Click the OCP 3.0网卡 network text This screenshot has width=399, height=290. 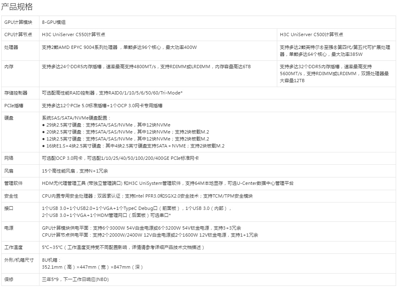coord(121,158)
